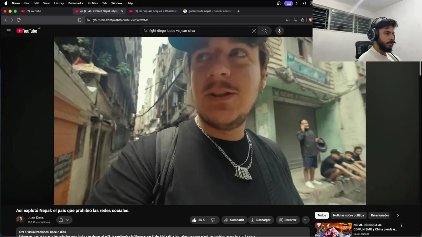The width and height of the screenshot is (422, 237).
Task: Open the YouTube hamburger guide menu
Action: tap(9, 31)
